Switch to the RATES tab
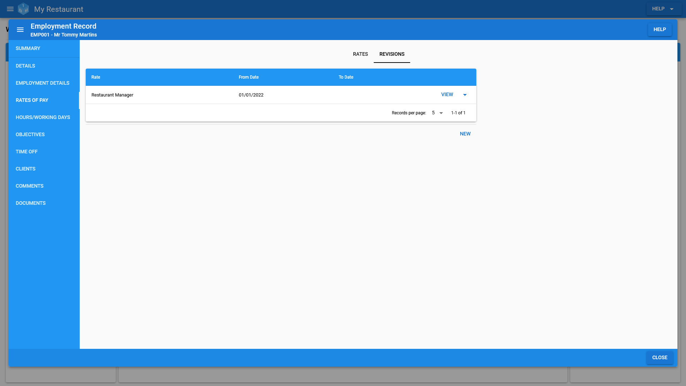 pos(361,54)
